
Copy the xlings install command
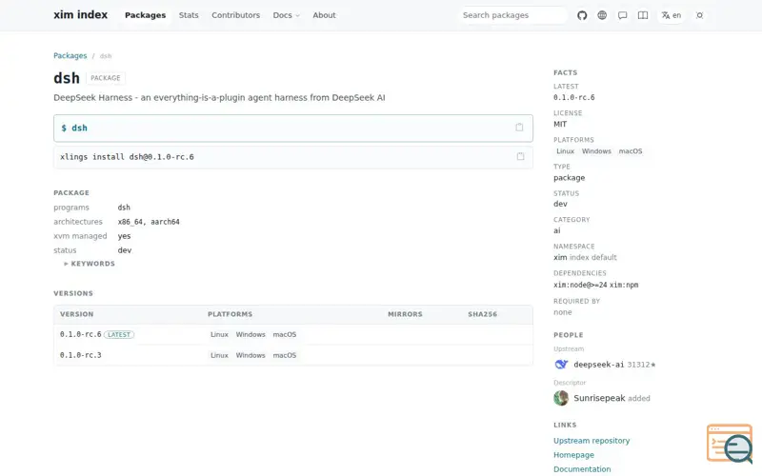pyautogui.click(x=520, y=156)
